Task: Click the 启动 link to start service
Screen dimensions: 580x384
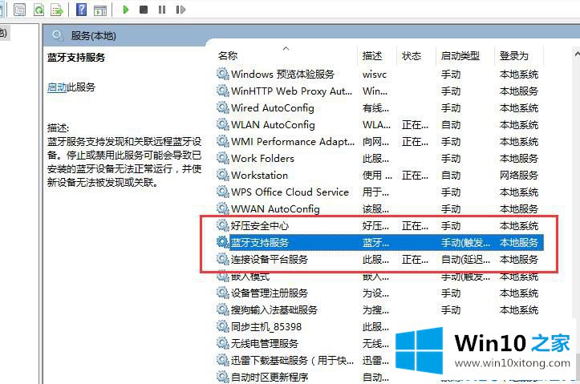Action: [x=56, y=87]
